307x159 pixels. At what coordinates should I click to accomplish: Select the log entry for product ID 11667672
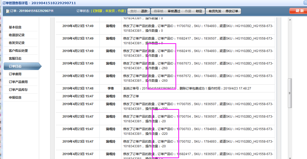coord(165,78)
